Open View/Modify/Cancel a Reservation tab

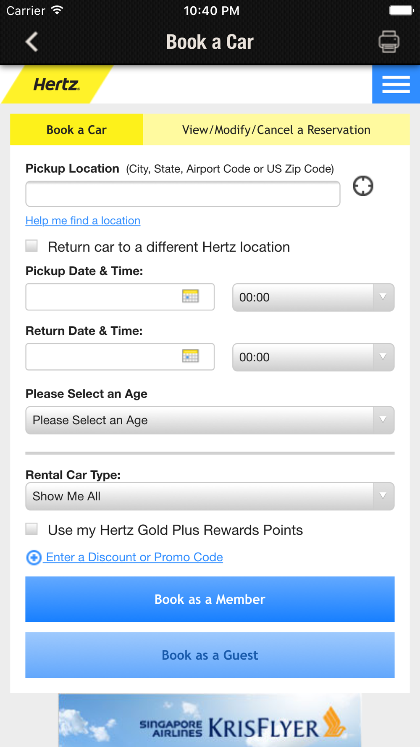276,130
